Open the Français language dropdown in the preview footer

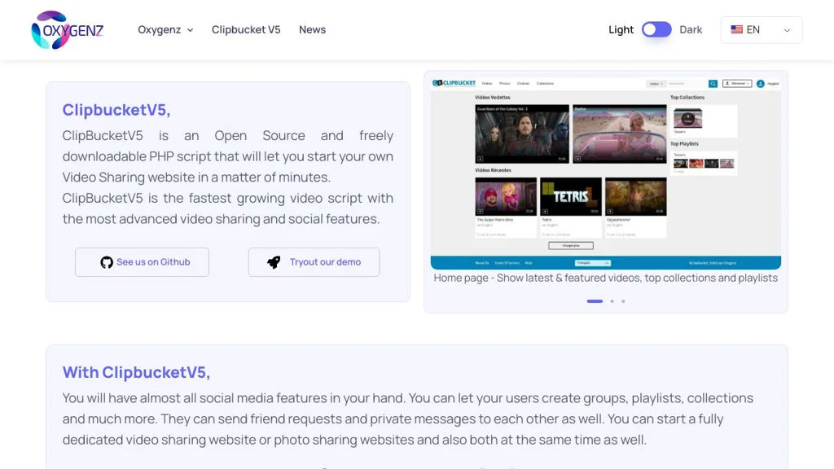click(x=593, y=263)
